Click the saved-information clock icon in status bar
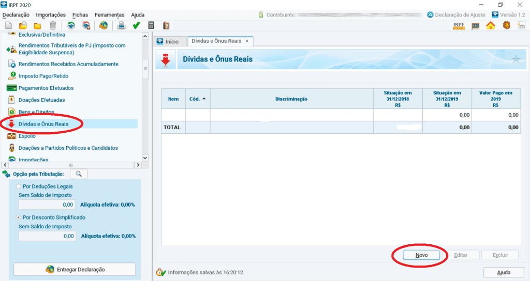This screenshot has width=530, height=281. (x=160, y=272)
